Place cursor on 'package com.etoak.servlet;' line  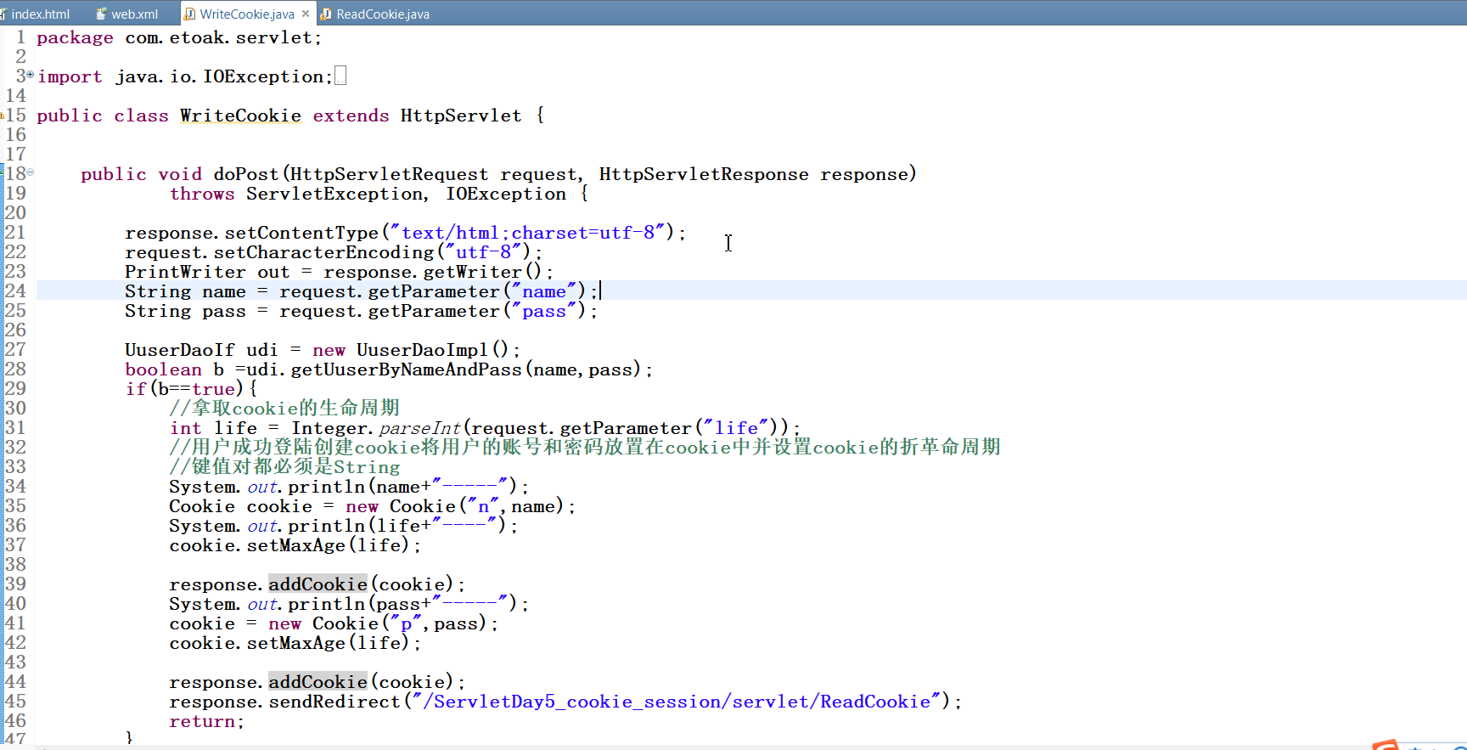pos(179,37)
